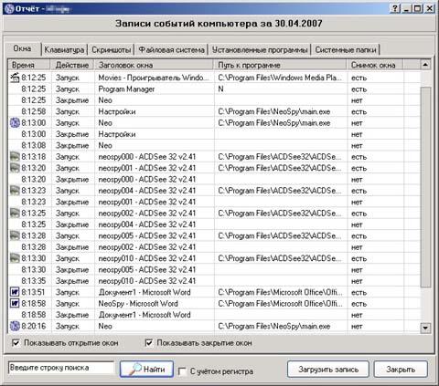Viewport: 439px width, 386px height.
Task: Sort by the Путь к программе header
Action: 281,65
